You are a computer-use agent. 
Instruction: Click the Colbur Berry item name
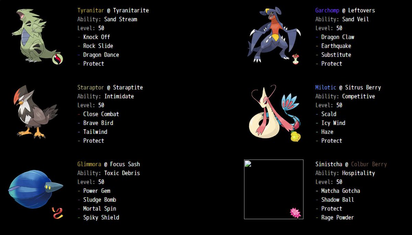point(369,164)
